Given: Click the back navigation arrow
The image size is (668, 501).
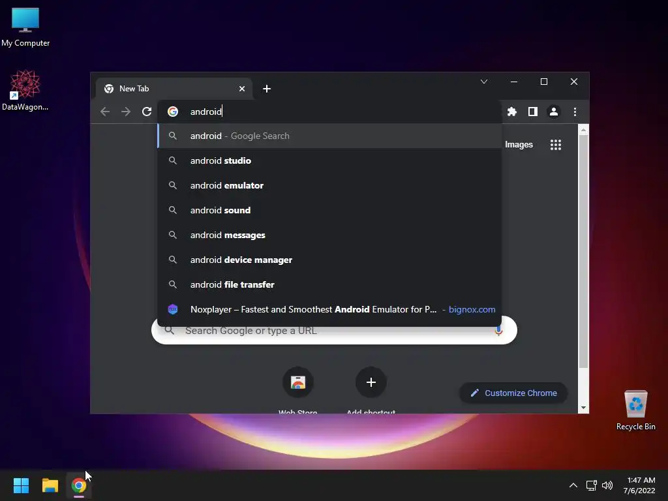Looking at the screenshot, I should [x=105, y=112].
